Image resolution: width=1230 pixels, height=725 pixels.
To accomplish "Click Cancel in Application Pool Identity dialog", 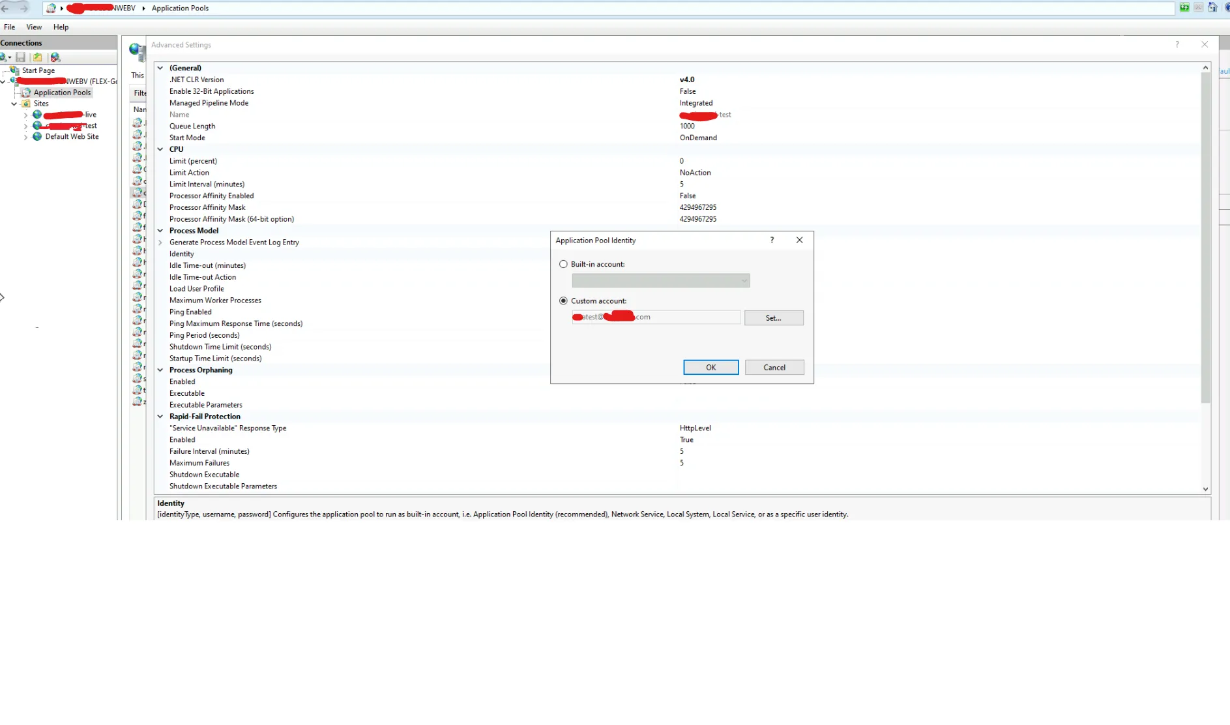I will 774,367.
